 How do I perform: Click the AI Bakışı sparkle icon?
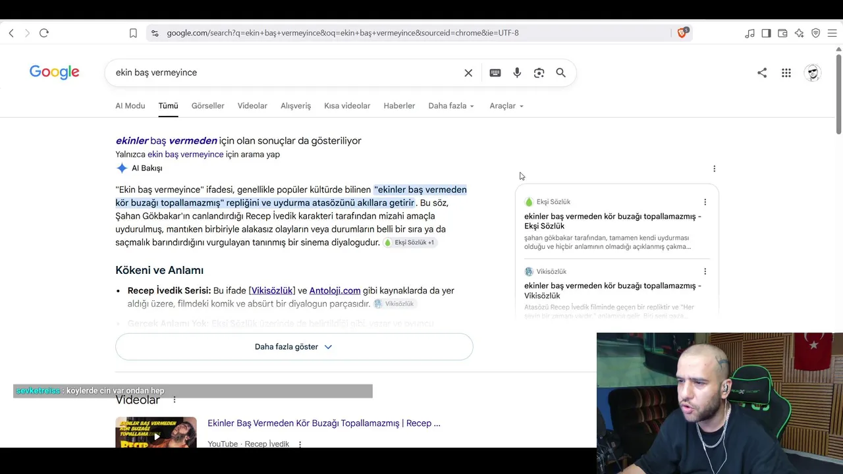tap(122, 168)
